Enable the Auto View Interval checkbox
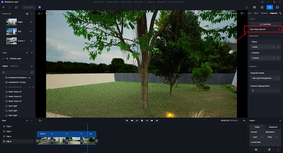The height and width of the screenshot is (153, 283). [279, 29]
